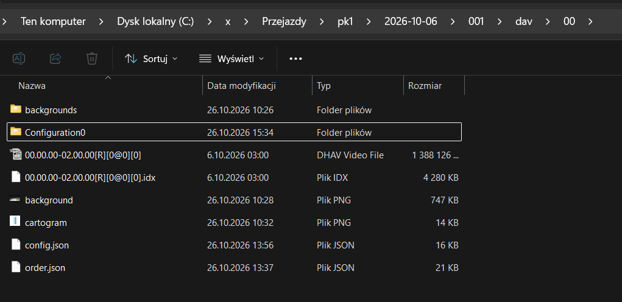The height and width of the screenshot is (302, 622).
Task: Click the 21 KB size cell
Action: [x=447, y=269]
